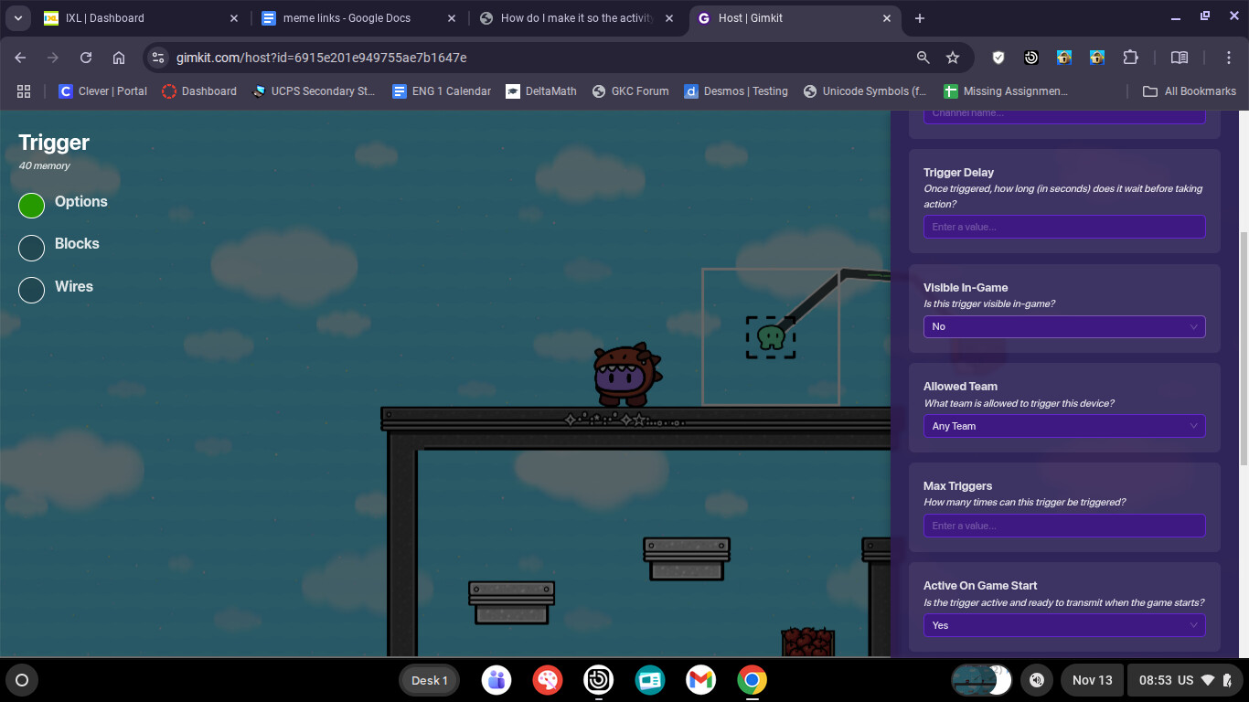Screen dimensions: 1249x702
Task: Select the trigger device on the map
Action: [x=771, y=337]
